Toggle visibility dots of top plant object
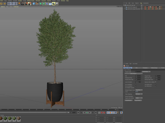The width and height of the screenshot is (165, 123). 143,5
